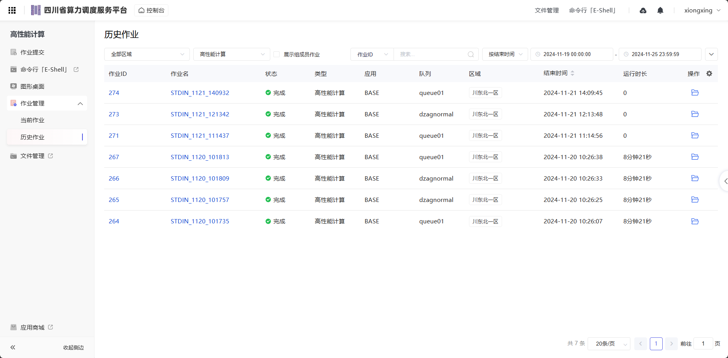This screenshot has height=358, width=728.
Task: Open job link STDIN_1120_101757
Action: [x=200, y=200]
